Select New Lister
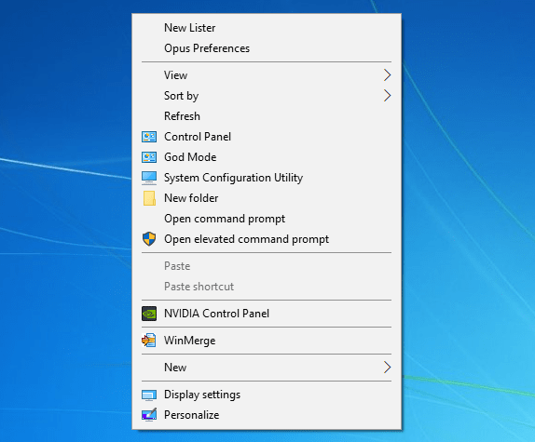Viewport: 535px width, 442px height. point(267,28)
